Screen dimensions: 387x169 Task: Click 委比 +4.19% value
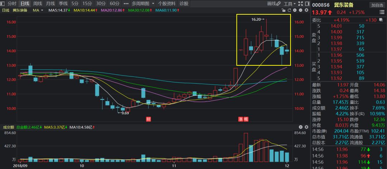tap(341, 20)
